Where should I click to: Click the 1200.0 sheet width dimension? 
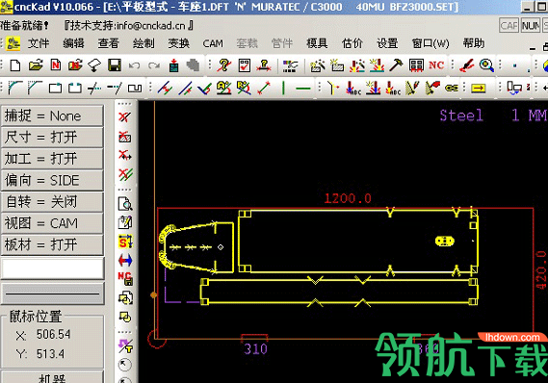tap(348, 198)
